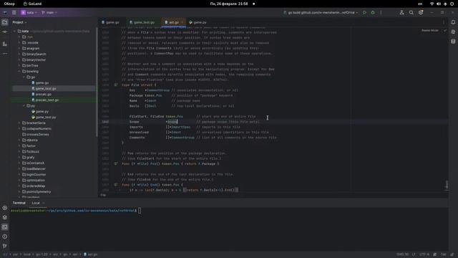Click gutter icon beside func Pos
The width and height of the screenshot is (458, 258).
[x=116, y=164]
